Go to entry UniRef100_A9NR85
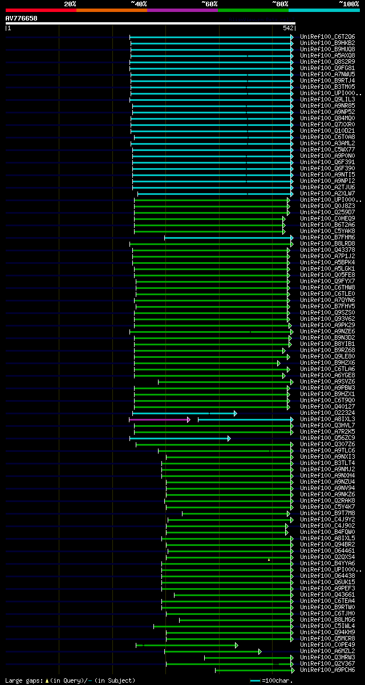Viewport: 365px width, 685px height. click(328, 106)
